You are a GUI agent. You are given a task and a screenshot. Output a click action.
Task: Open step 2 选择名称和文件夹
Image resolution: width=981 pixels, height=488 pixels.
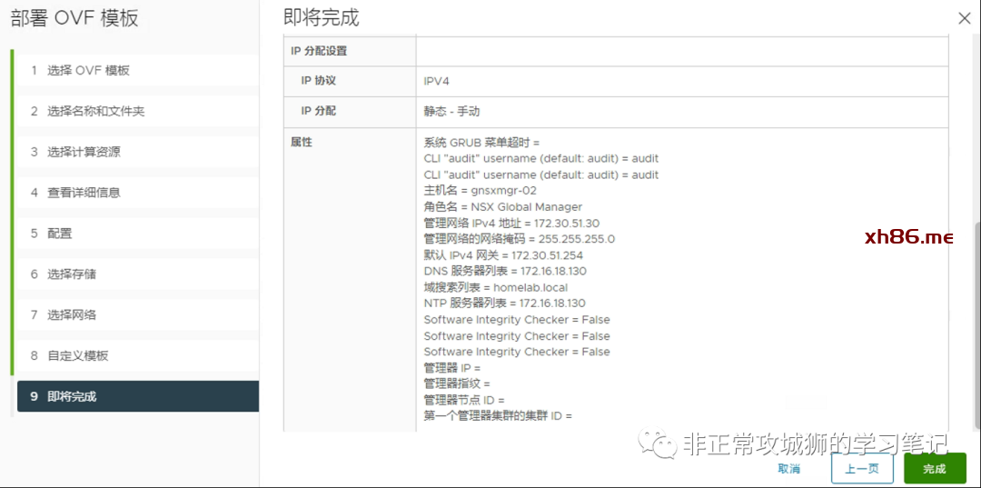pyautogui.click(x=95, y=112)
